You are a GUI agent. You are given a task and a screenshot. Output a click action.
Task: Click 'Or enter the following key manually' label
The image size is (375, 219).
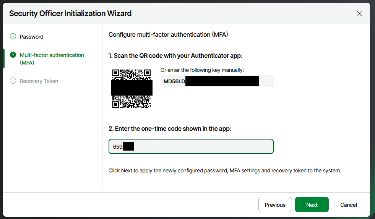pos(202,70)
